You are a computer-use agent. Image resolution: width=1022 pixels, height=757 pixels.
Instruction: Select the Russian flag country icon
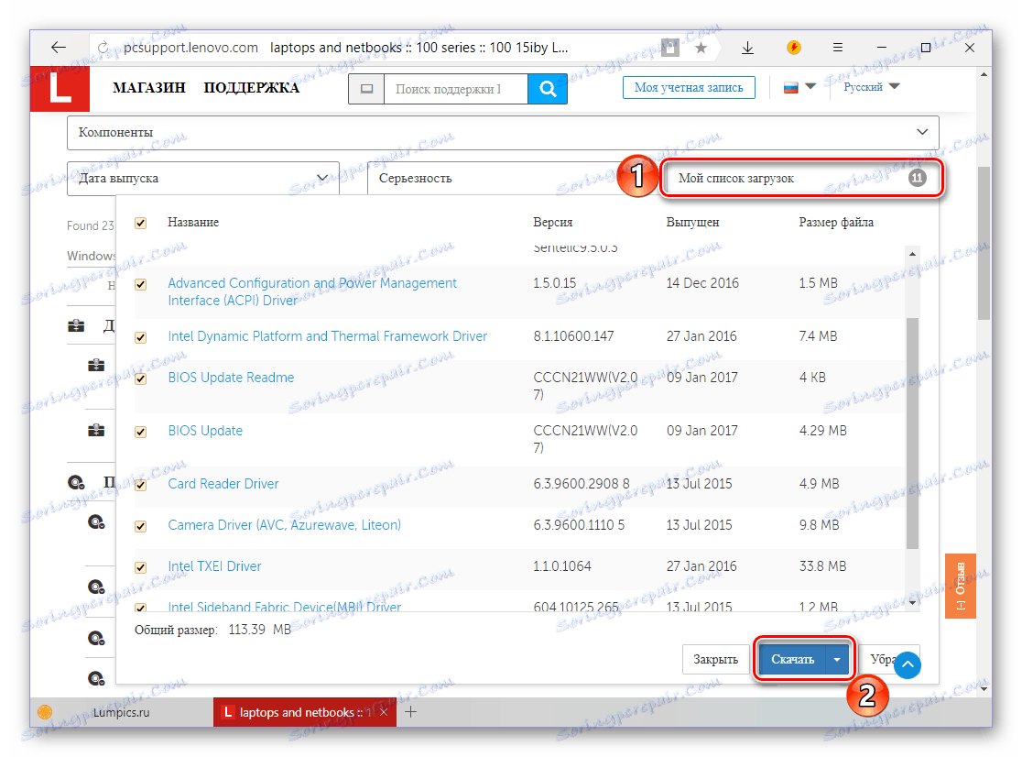click(790, 87)
